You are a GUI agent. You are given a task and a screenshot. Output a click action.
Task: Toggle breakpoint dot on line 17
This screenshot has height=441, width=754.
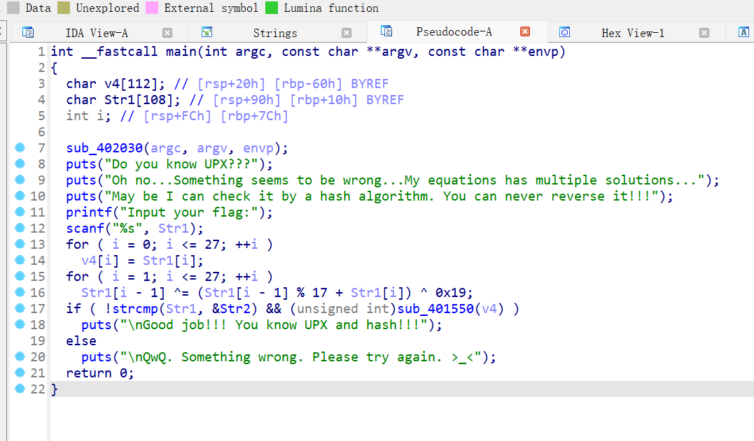(x=20, y=308)
